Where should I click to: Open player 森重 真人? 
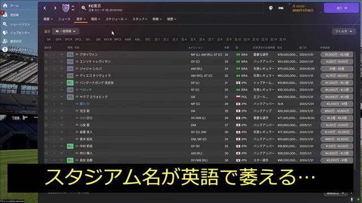pos(86,132)
